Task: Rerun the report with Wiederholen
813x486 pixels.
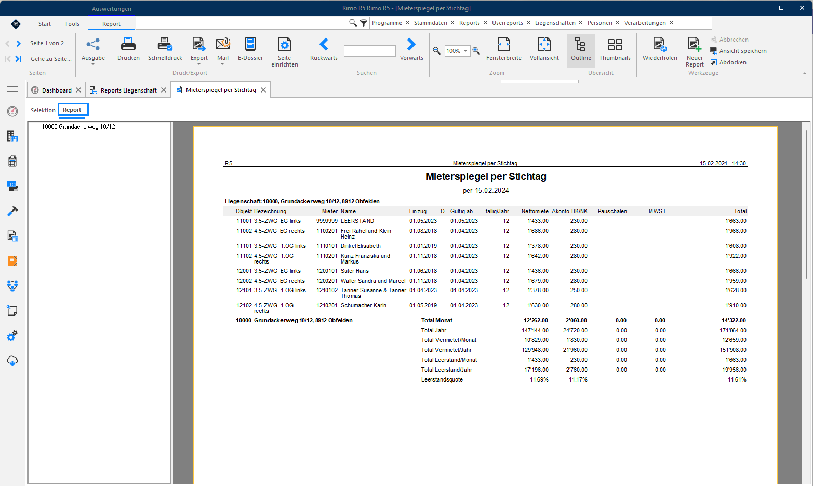Action: point(660,49)
